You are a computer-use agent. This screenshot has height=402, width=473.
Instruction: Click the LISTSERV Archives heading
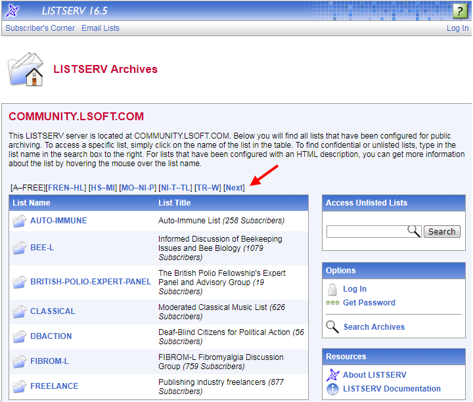105,69
